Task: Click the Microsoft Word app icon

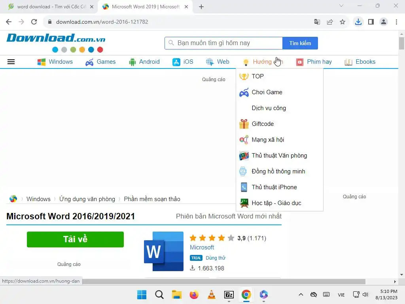Action: [x=163, y=251]
